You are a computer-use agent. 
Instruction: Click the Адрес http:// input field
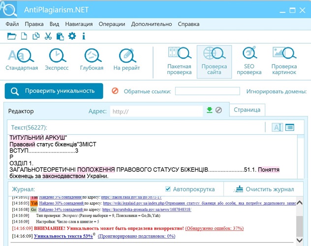pyautogui.click(x=156, y=111)
